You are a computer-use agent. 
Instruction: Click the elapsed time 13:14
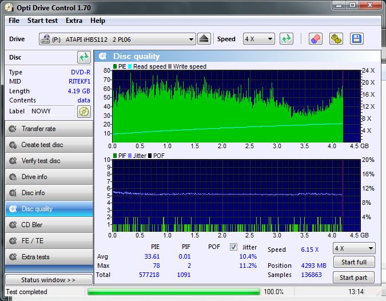[356, 292]
